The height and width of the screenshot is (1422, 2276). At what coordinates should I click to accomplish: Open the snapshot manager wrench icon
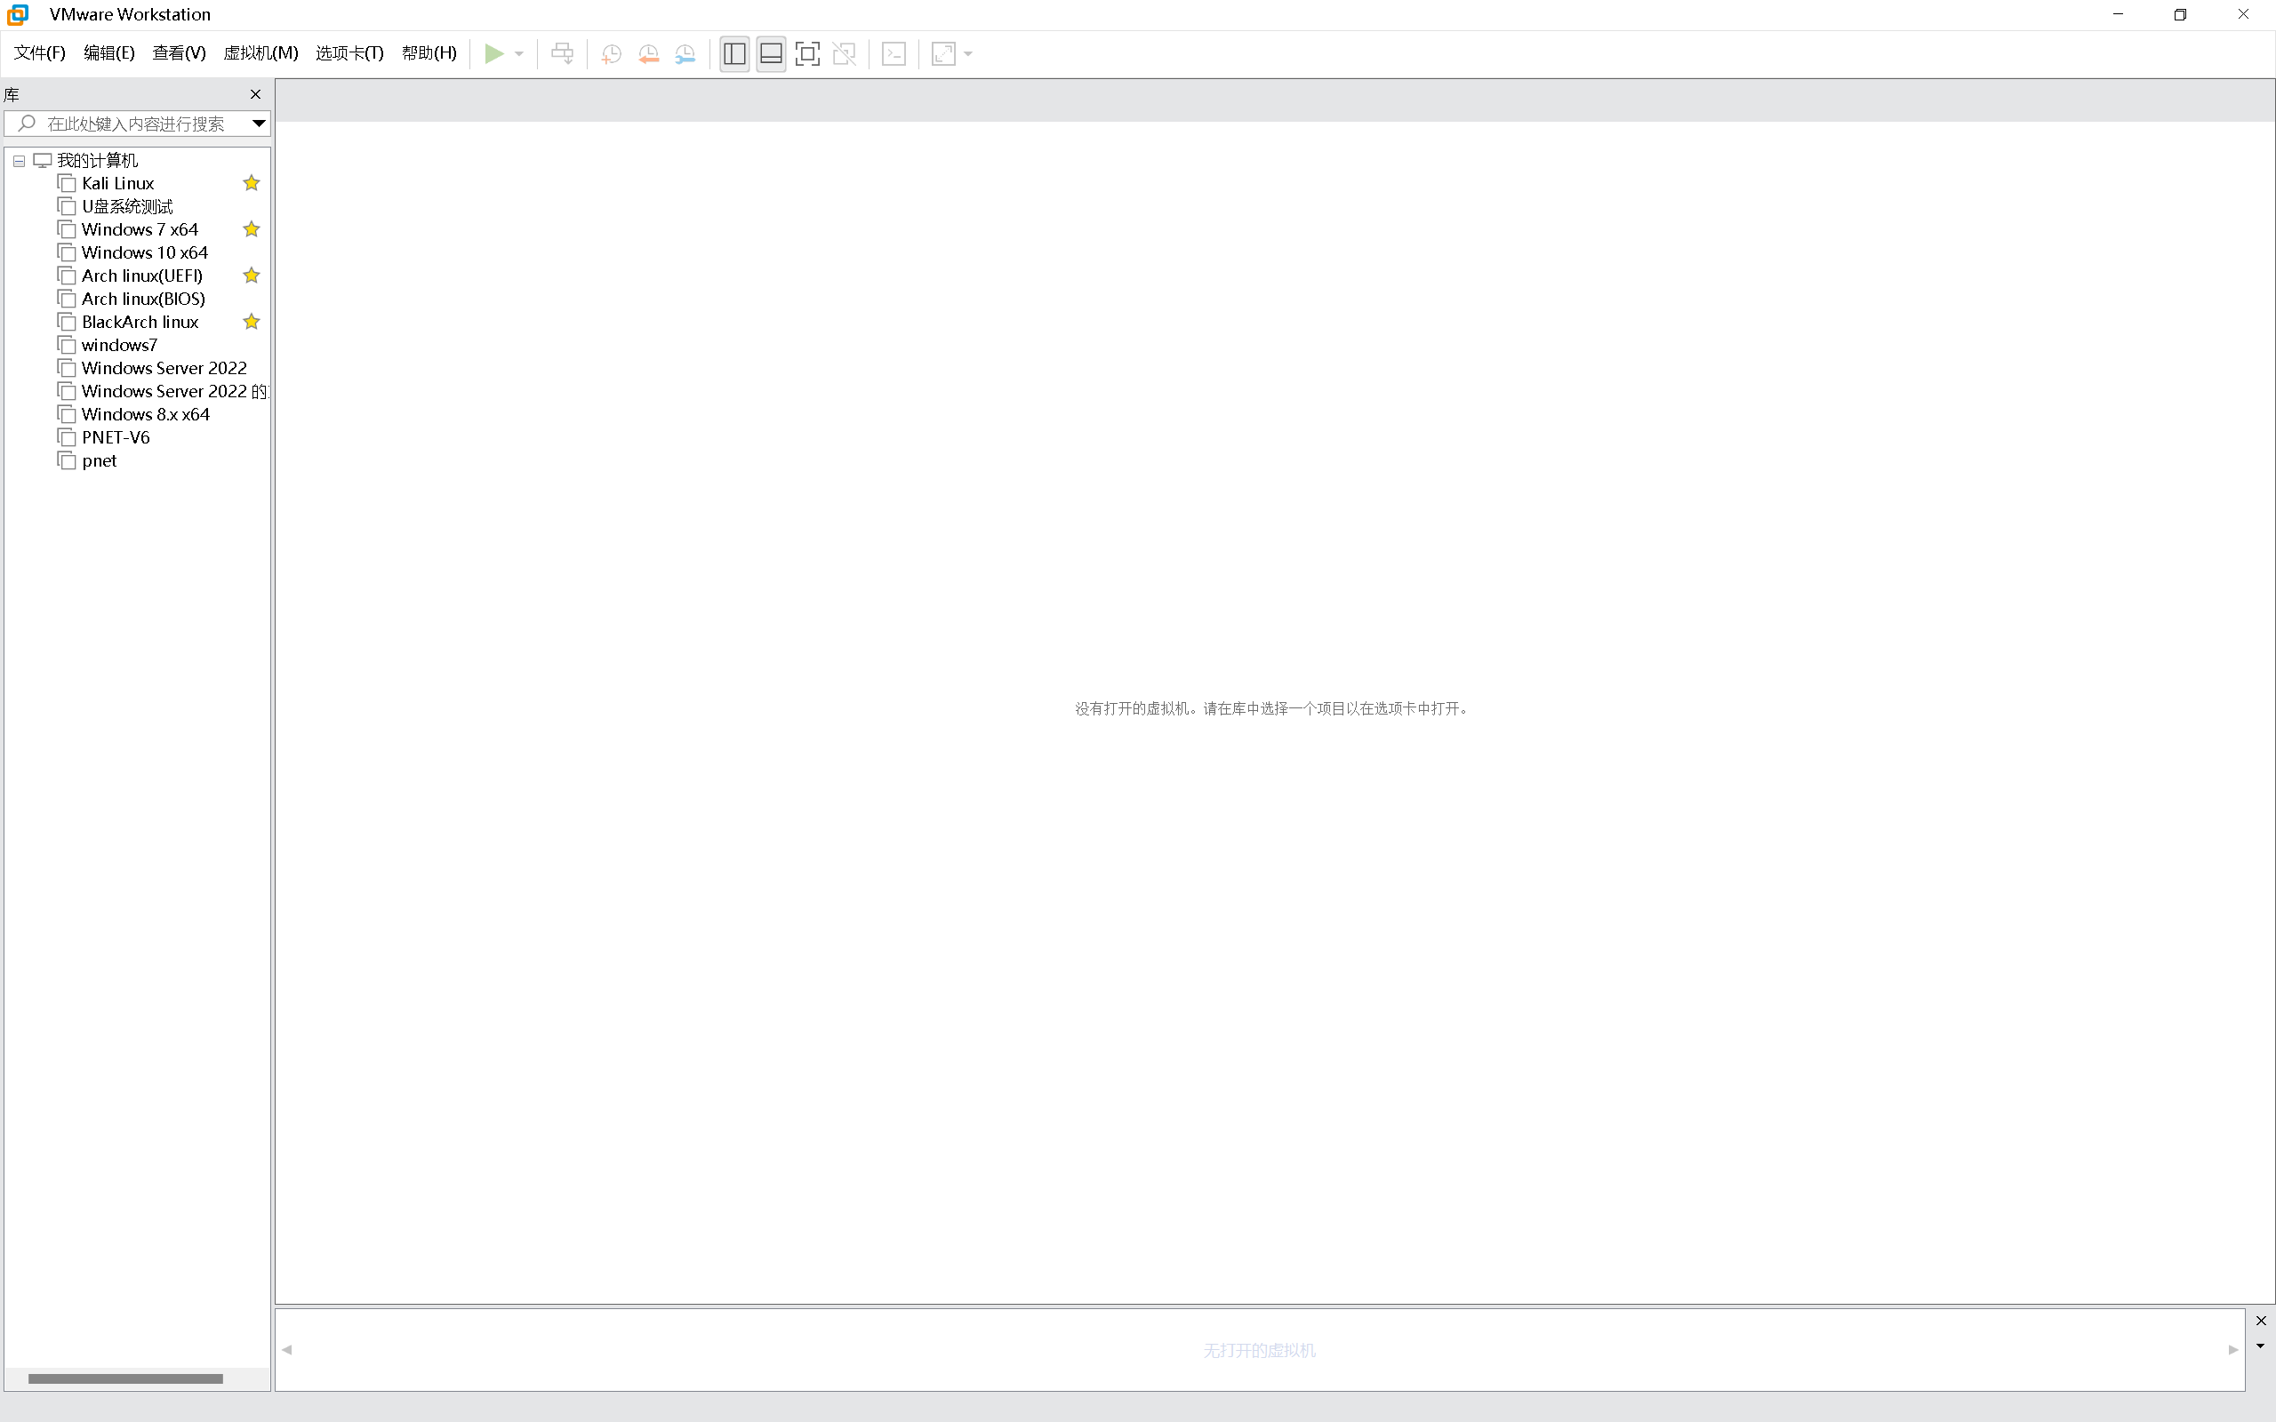(685, 53)
